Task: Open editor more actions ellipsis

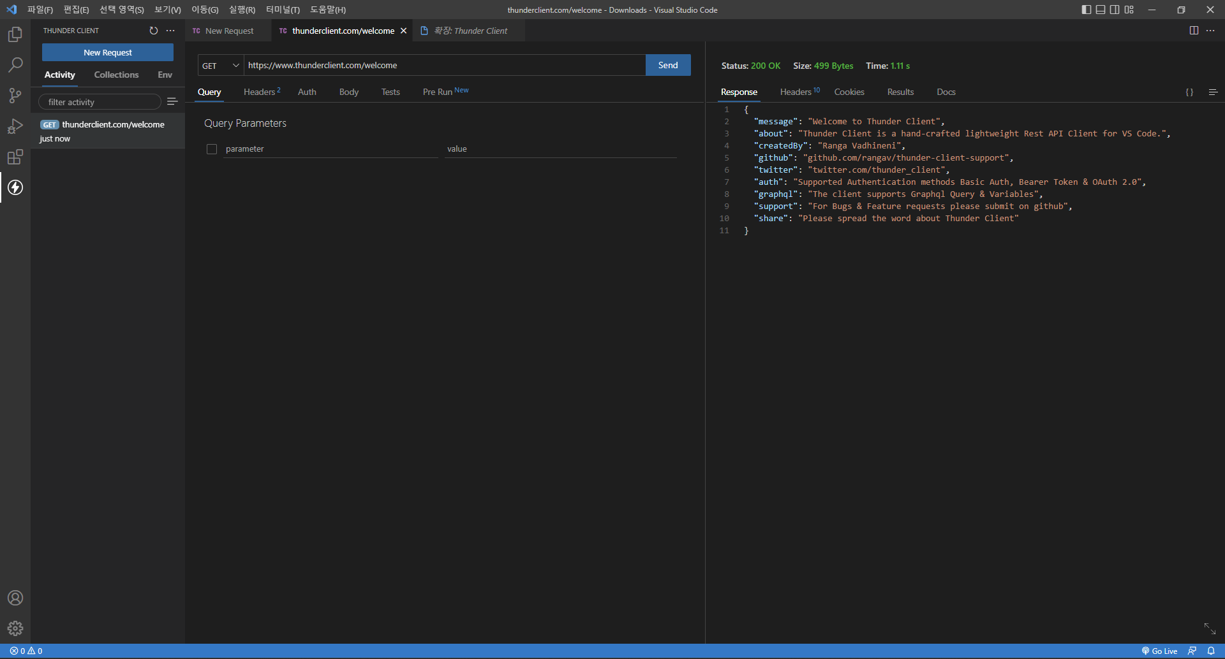Action: pos(1210,31)
